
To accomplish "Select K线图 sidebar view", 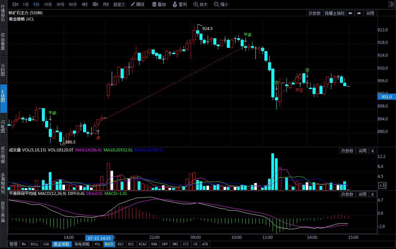I will 3,98.
